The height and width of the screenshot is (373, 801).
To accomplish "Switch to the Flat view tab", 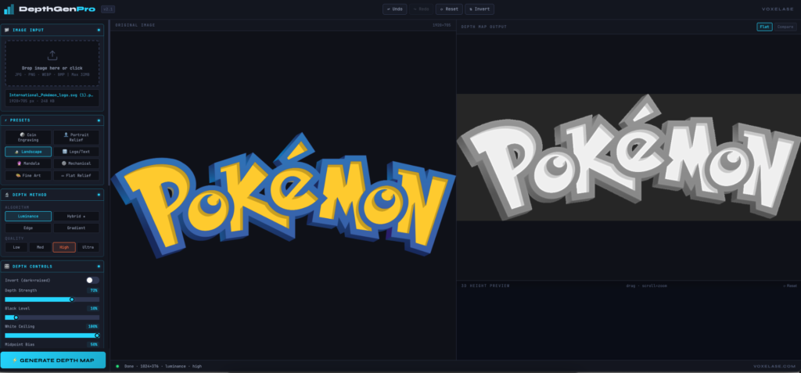I will click(x=763, y=27).
